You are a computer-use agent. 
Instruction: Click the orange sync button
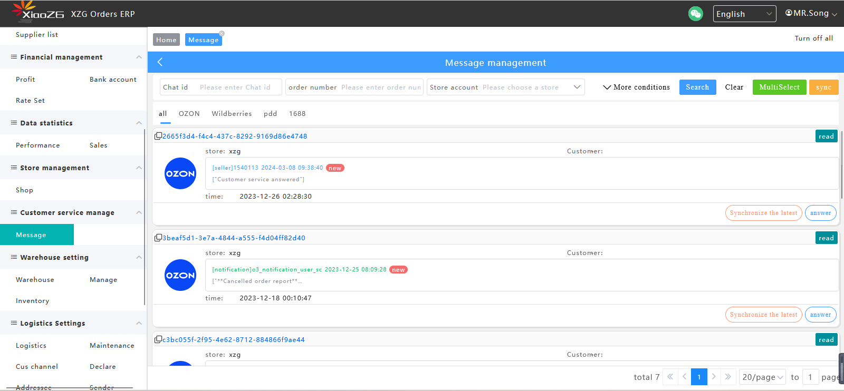point(823,87)
